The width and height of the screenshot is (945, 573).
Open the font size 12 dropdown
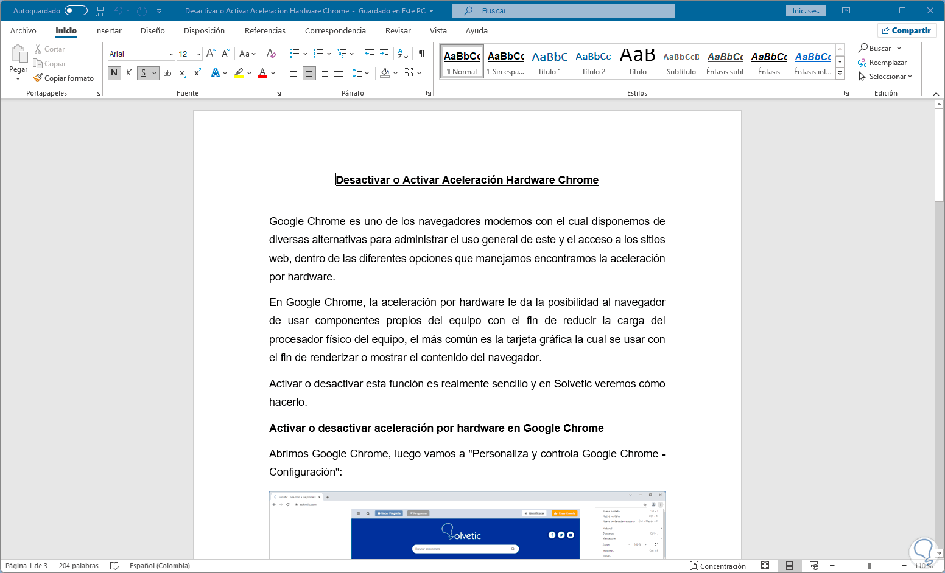point(198,54)
